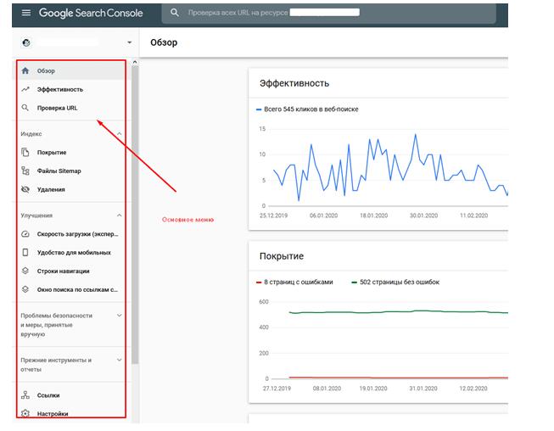This screenshot has width=554, height=431.
Task: Click the 19.01.2020 date on coverage chart
Action: pyautogui.click(x=373, y=389)
